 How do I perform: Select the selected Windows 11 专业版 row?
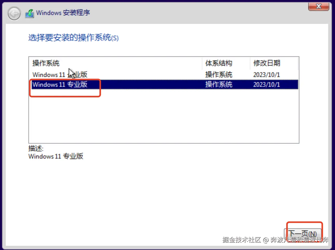tap(165, 84)
